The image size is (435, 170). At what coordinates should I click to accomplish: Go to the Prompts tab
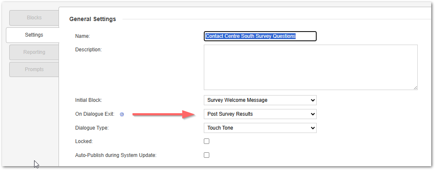[x=34, y=69]
